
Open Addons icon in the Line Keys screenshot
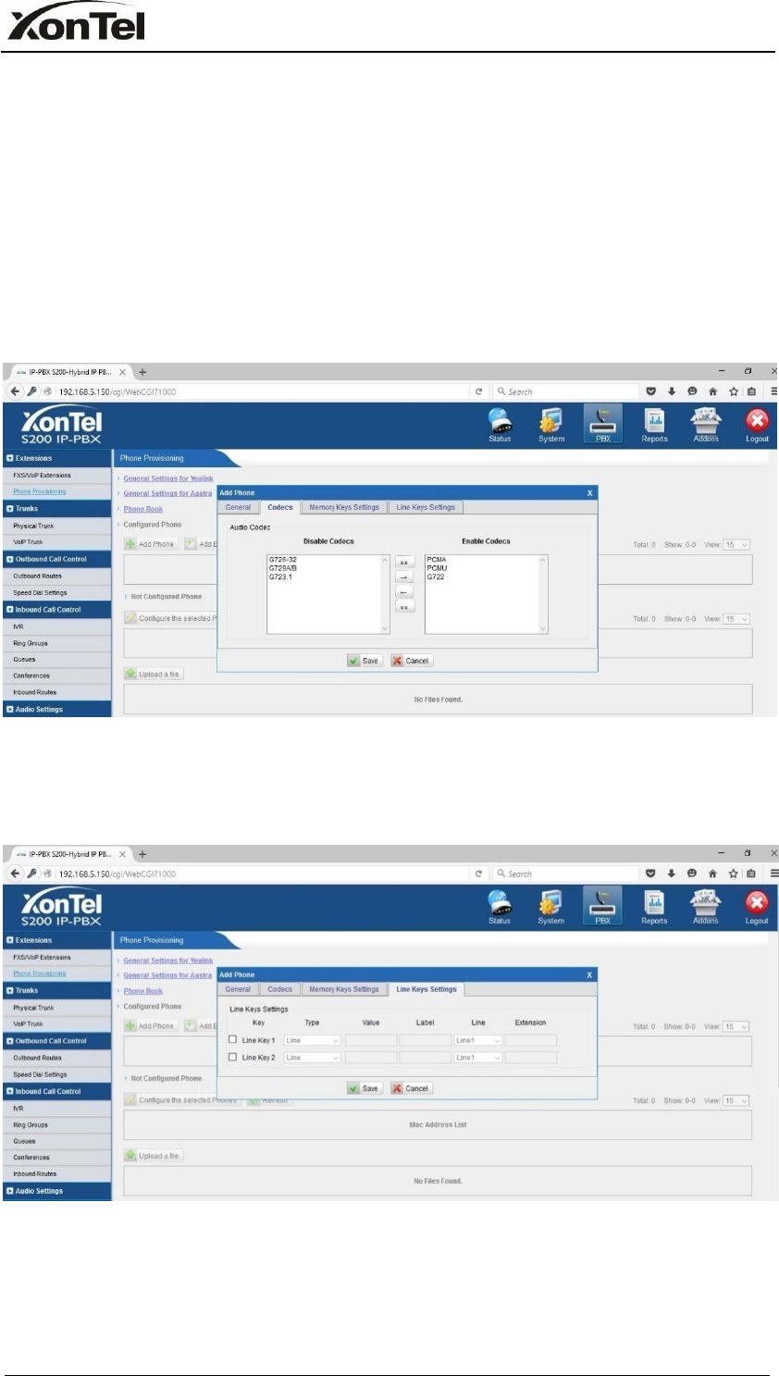[x=706, y=906]
